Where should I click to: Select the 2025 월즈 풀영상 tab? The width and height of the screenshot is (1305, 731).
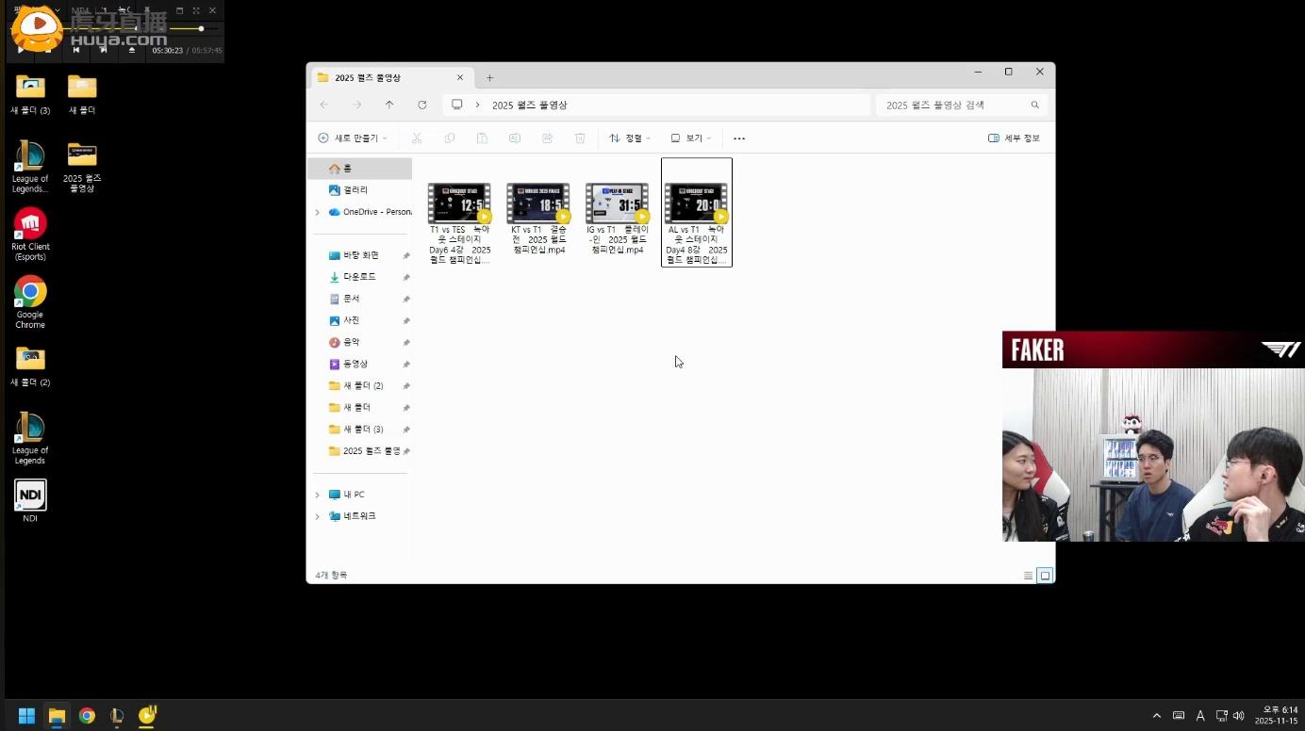coord(387,78)
